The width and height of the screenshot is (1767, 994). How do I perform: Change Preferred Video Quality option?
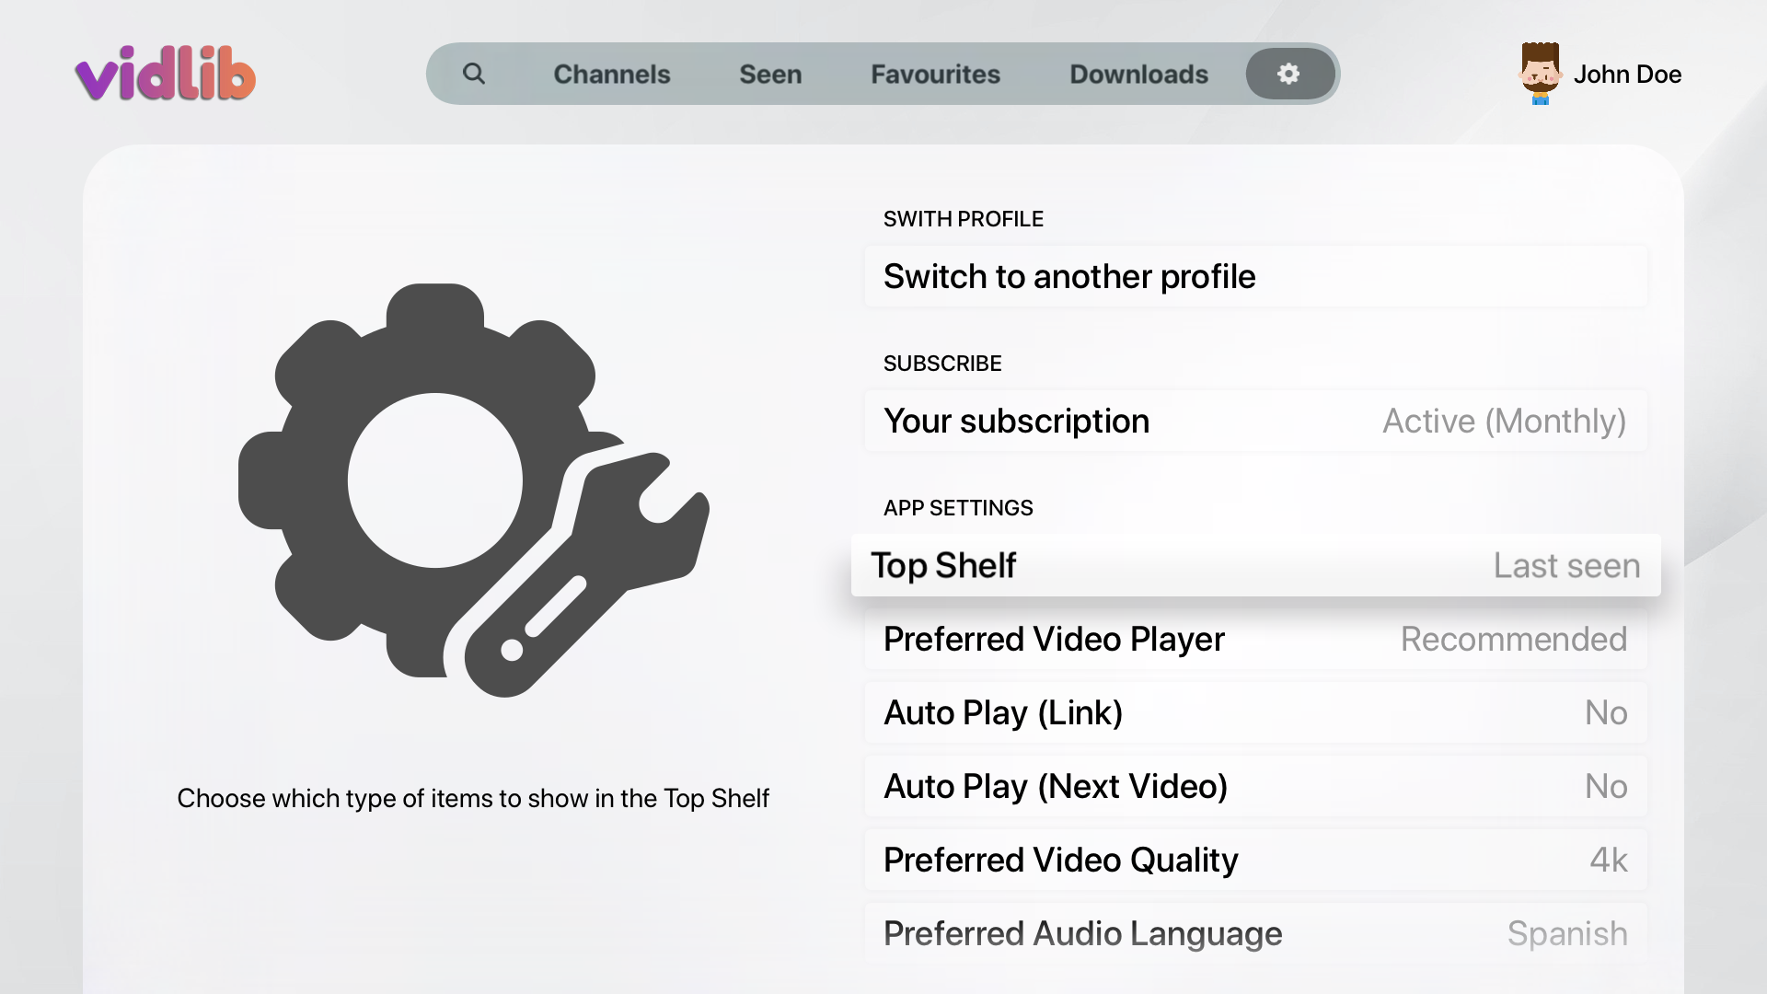pos(1256,860)
